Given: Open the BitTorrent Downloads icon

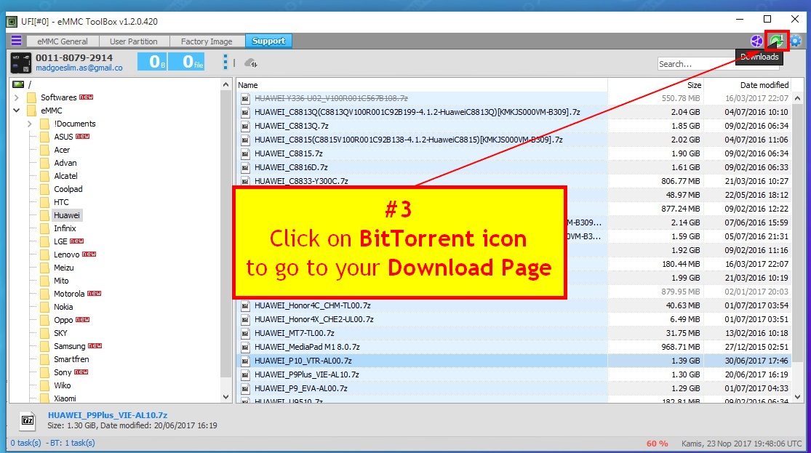Looking at the screenshot, I should pyautogui.click(x=776, y=40).
